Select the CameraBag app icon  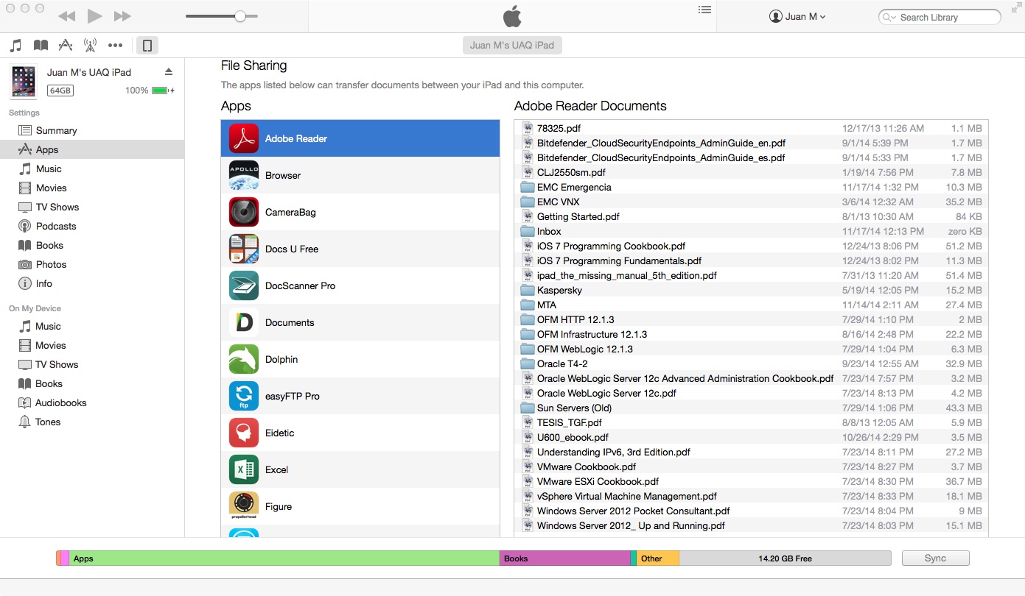click(x=244, y=212)
